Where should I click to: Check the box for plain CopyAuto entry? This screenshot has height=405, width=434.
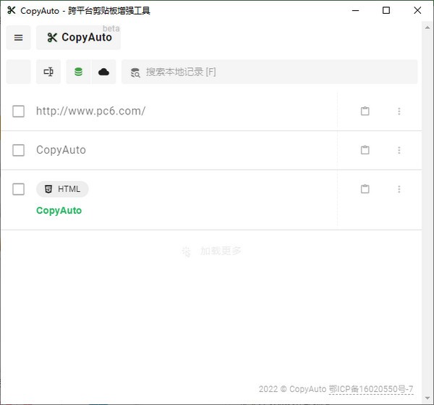18,150
